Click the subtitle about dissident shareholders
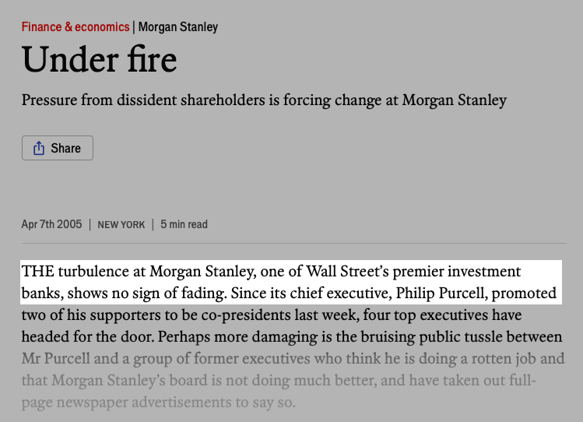Screen dimensions: 583x422 [x=264, y=100]
